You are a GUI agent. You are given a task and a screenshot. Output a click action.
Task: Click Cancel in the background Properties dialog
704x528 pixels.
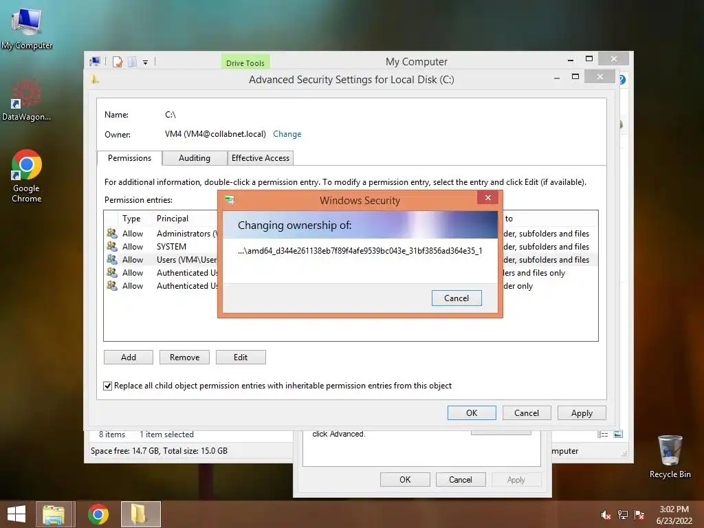click(460, 479)
